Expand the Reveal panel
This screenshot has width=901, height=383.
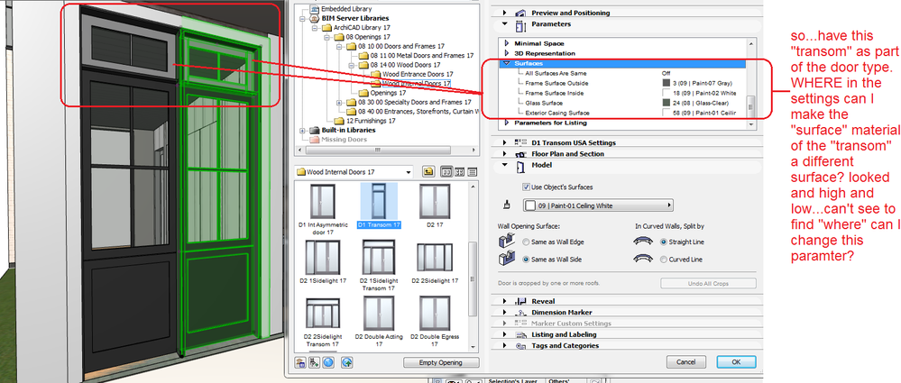click(504, 301)
